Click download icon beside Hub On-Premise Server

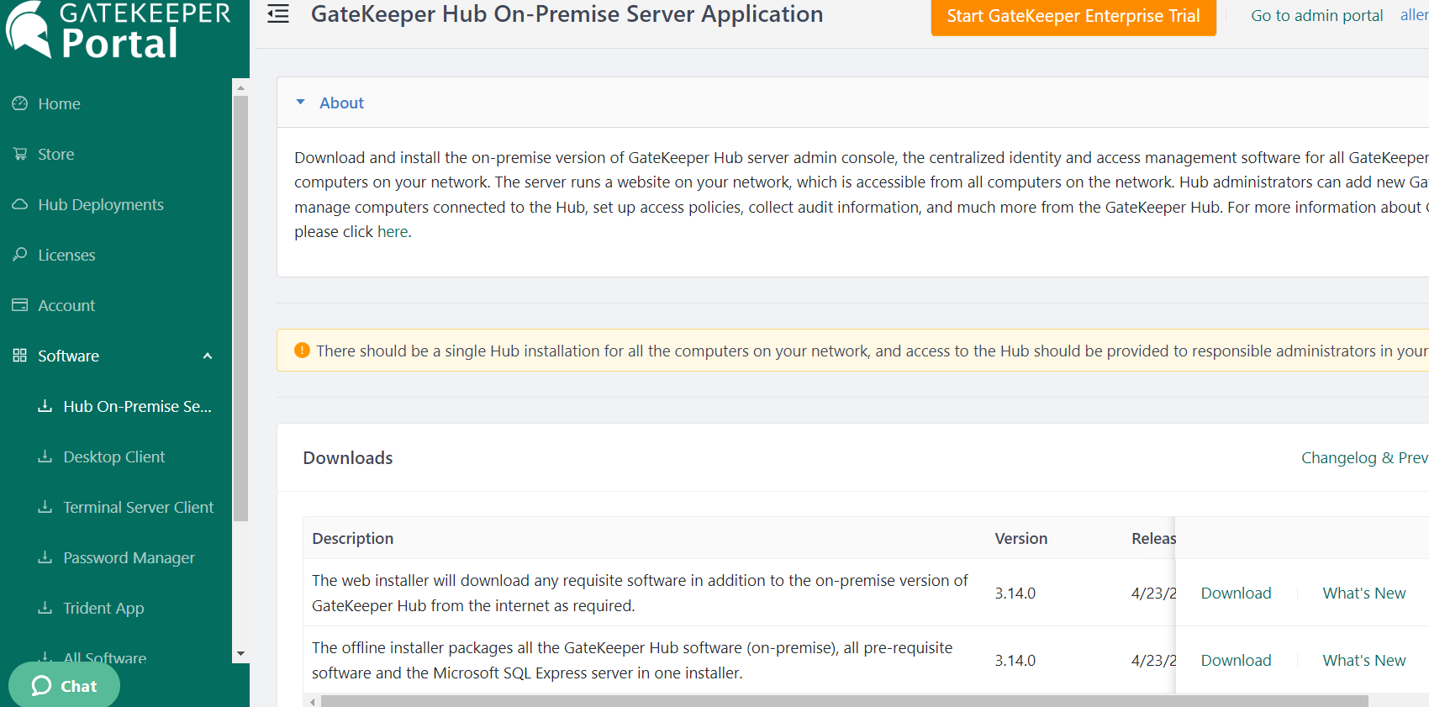tap(45, 406)
